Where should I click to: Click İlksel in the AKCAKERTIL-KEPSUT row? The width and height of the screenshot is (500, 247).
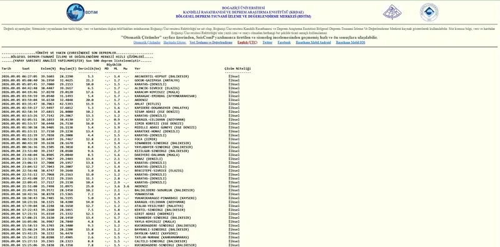[x=234, y=76]
